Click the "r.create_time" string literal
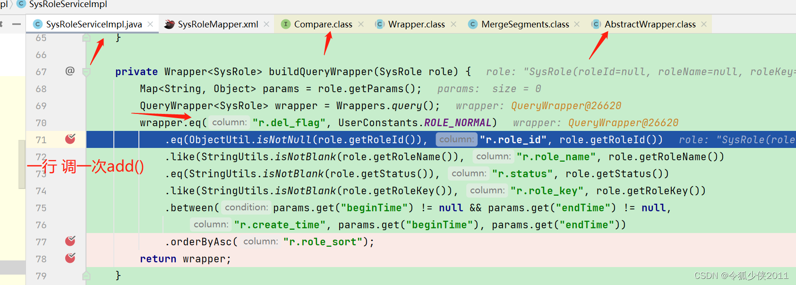Image resolution: width=796 pixels, height=285 pixels. (280, 225)
